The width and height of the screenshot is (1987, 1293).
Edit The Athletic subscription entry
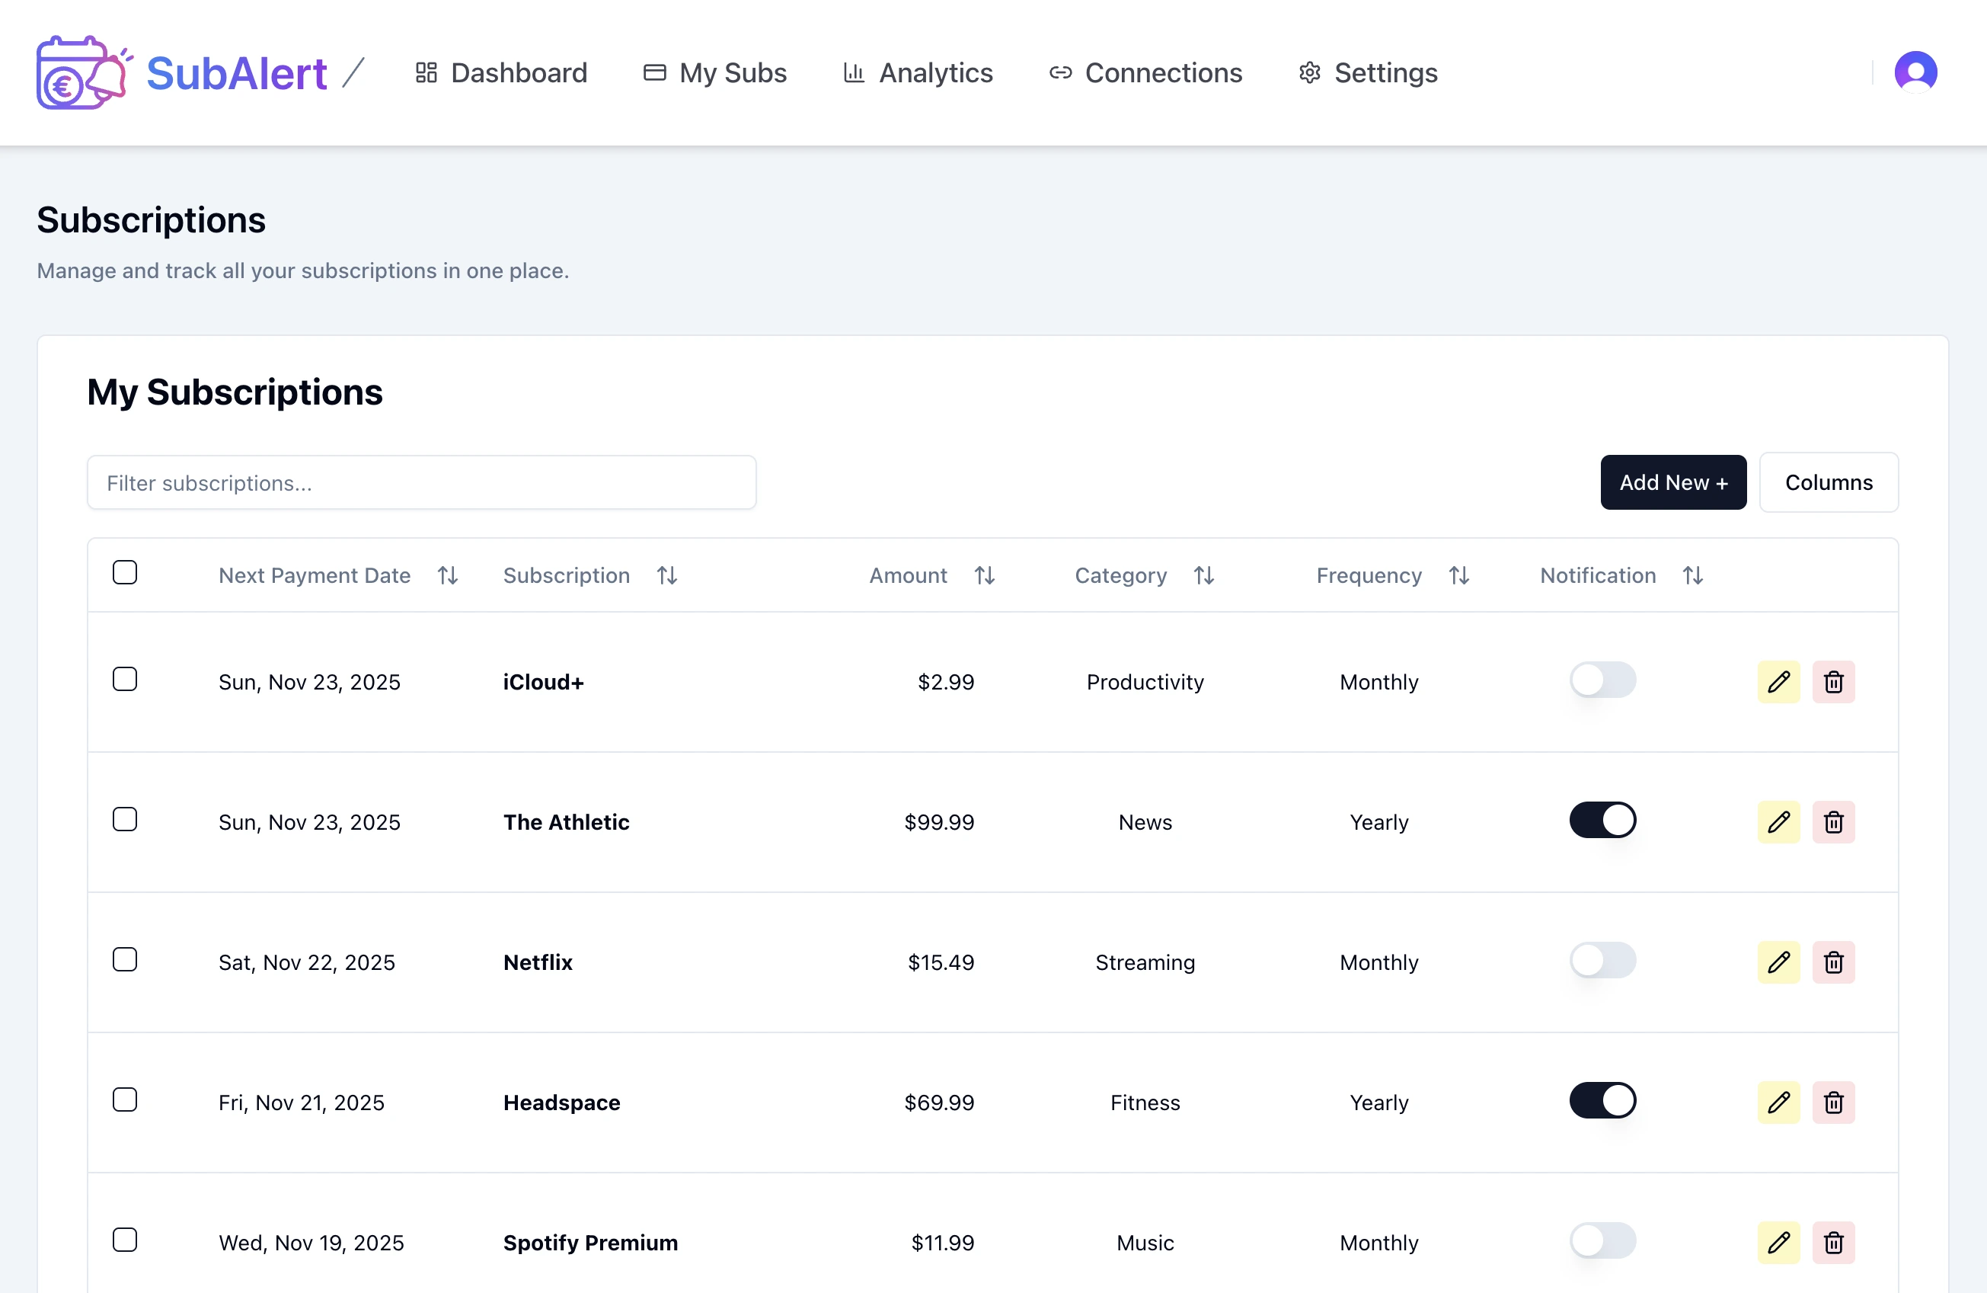pos(1778,822)
